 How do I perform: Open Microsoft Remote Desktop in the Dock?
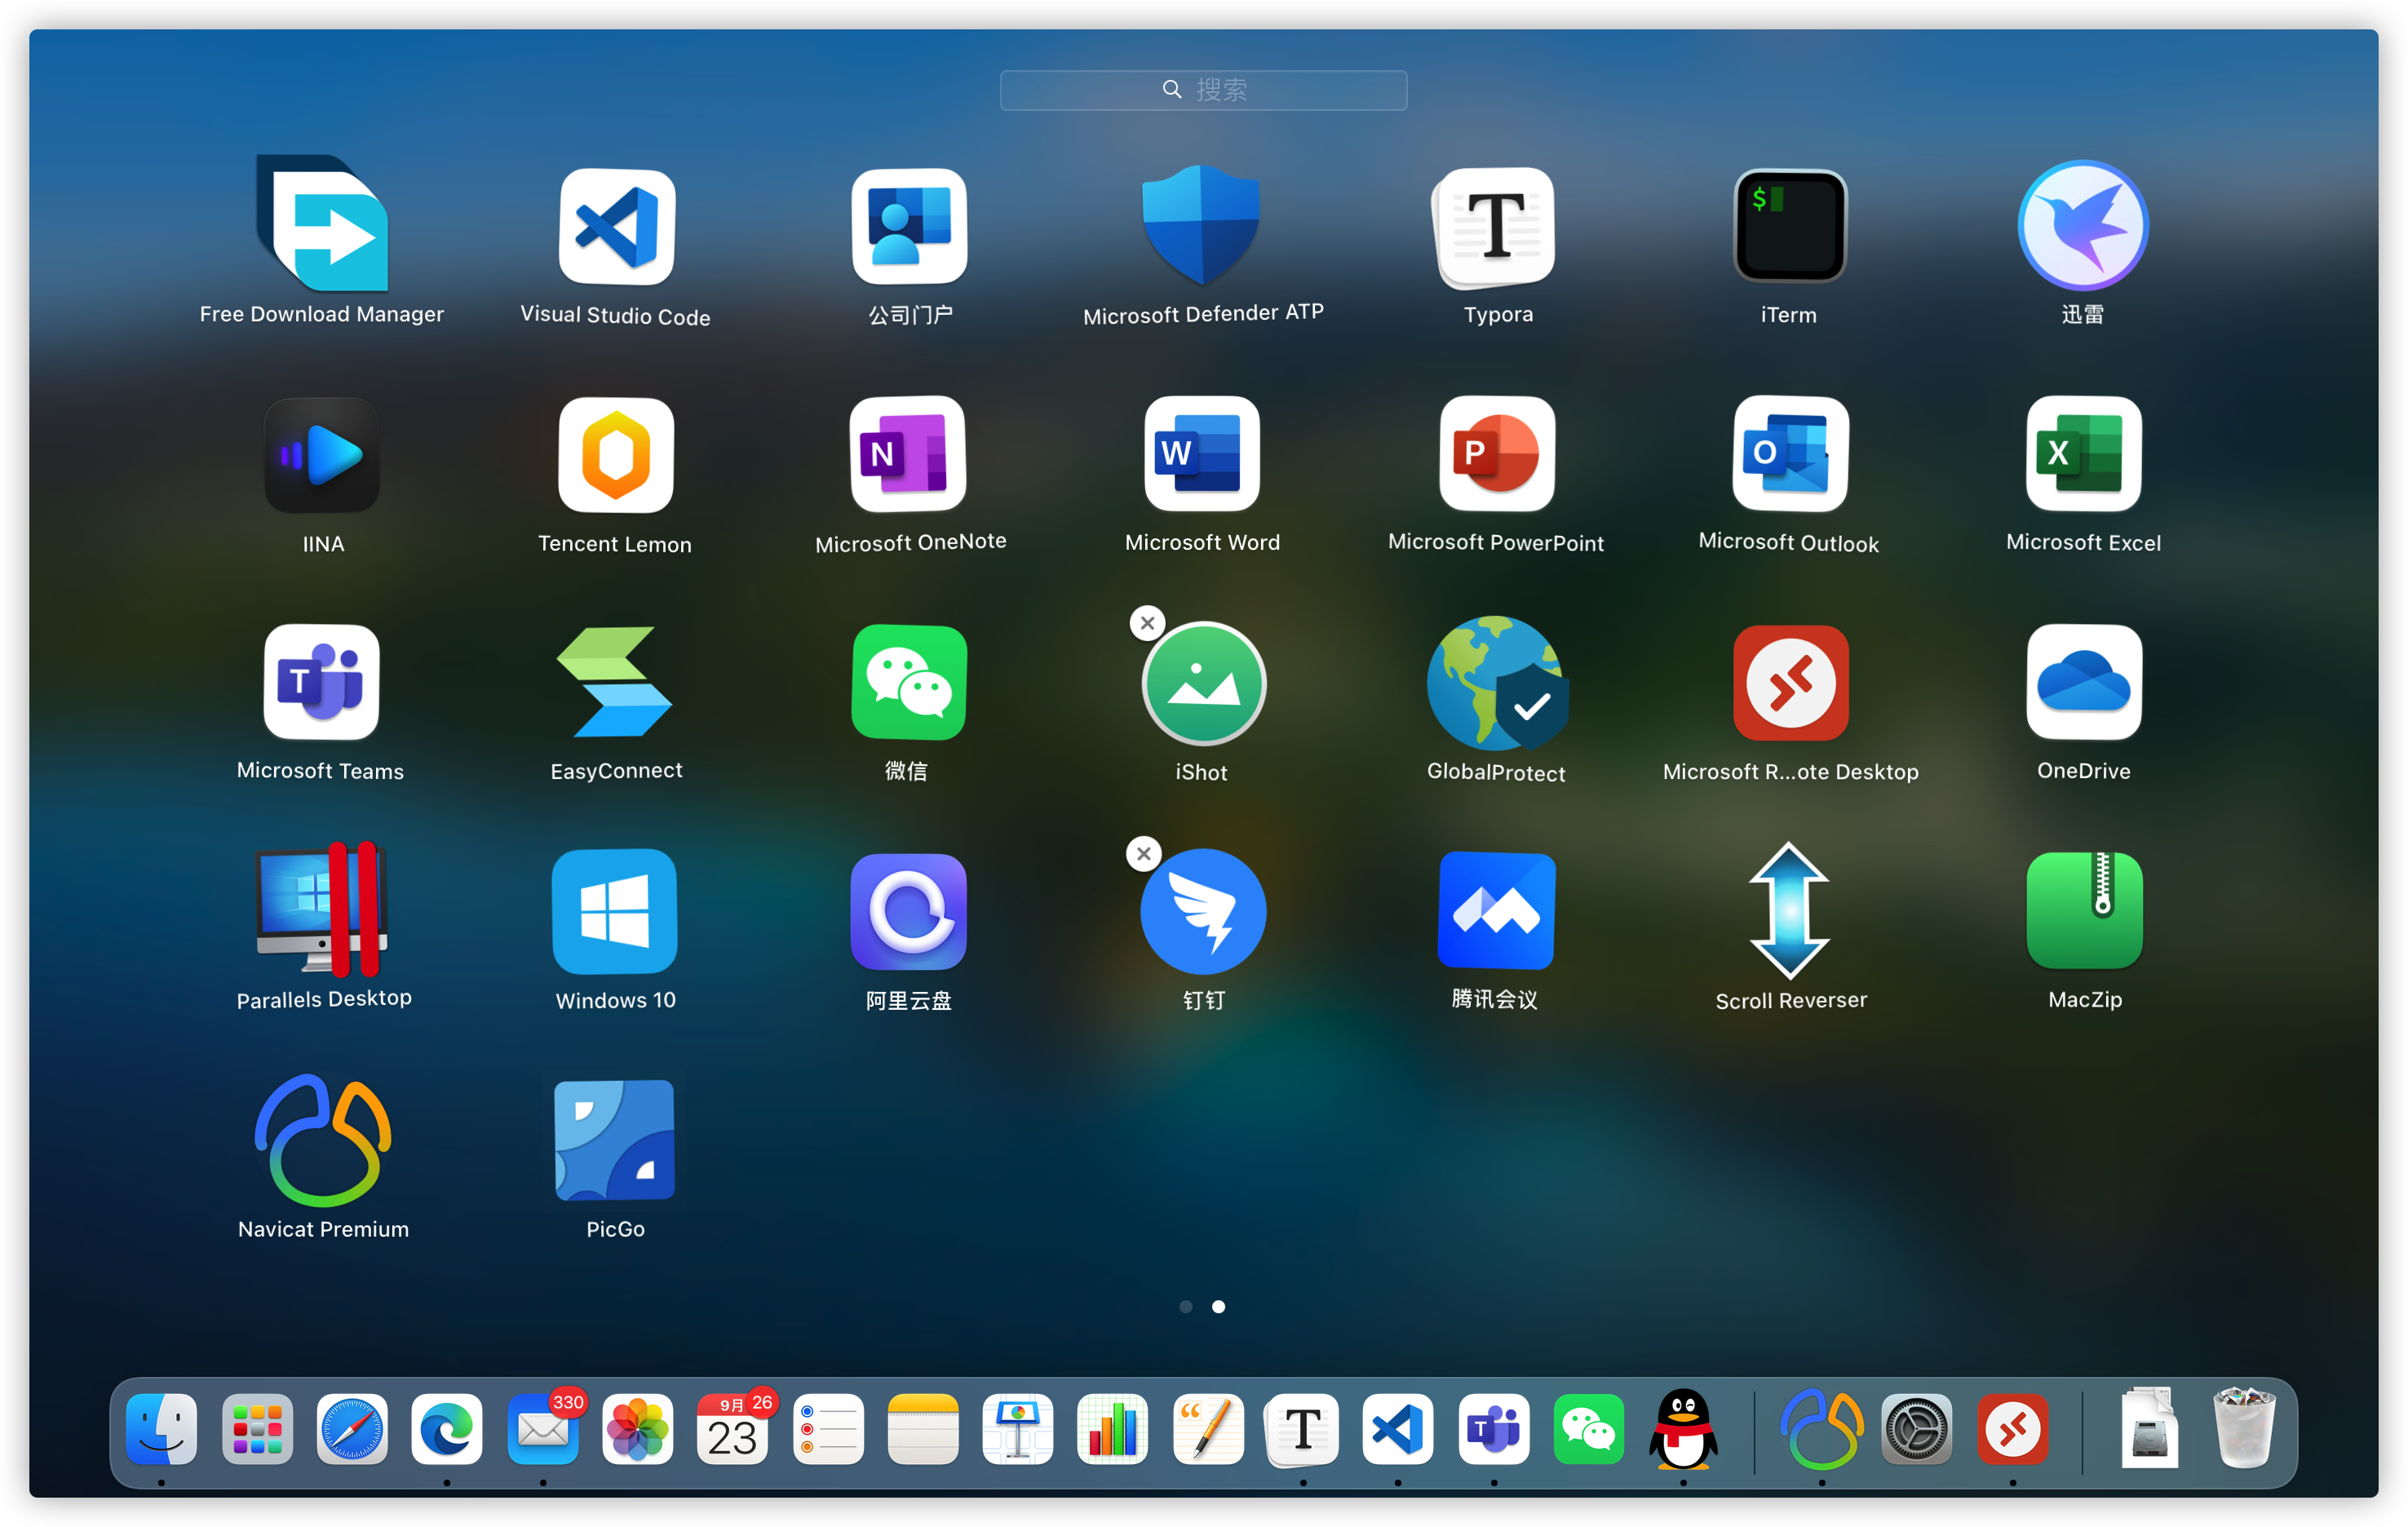pyautogui.click(x=2013, y=1429)
